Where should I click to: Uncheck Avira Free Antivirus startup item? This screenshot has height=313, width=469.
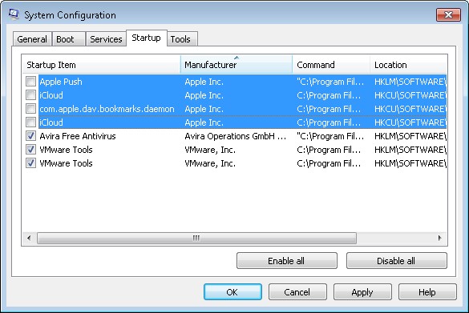click(x=30, y=136)
